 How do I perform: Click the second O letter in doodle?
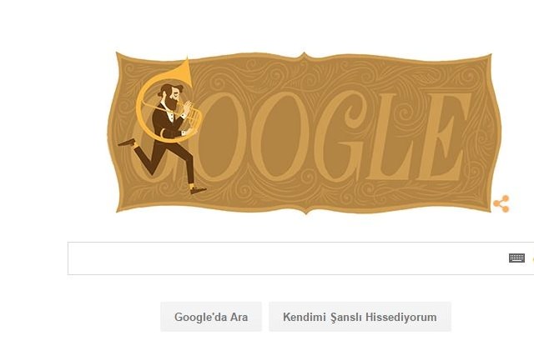tap(281, 137)
